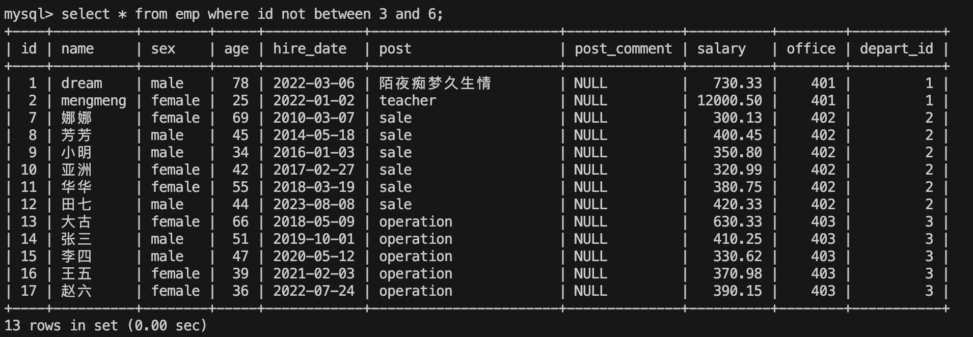This screenshot has height=337, width=973.
Task: Click the name 'mengmeng' in the table
Action: coord(94,101)
